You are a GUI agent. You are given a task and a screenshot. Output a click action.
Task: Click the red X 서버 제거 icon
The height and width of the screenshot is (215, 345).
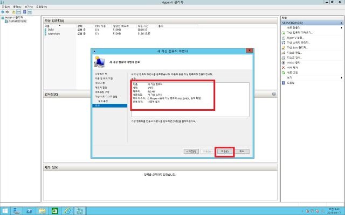[284, 68]
